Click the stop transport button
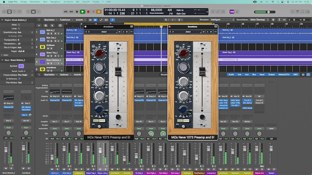Screen dimensions: 312x175 pos(77,12)
